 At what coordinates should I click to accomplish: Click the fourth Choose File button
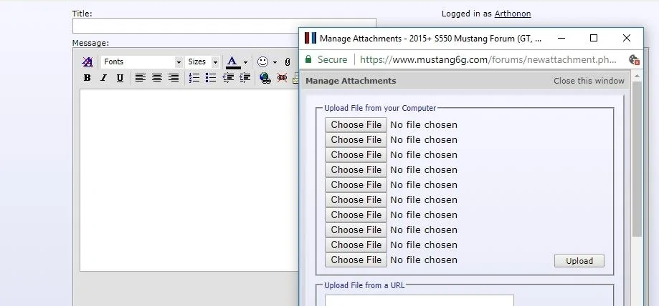[356, 169]
